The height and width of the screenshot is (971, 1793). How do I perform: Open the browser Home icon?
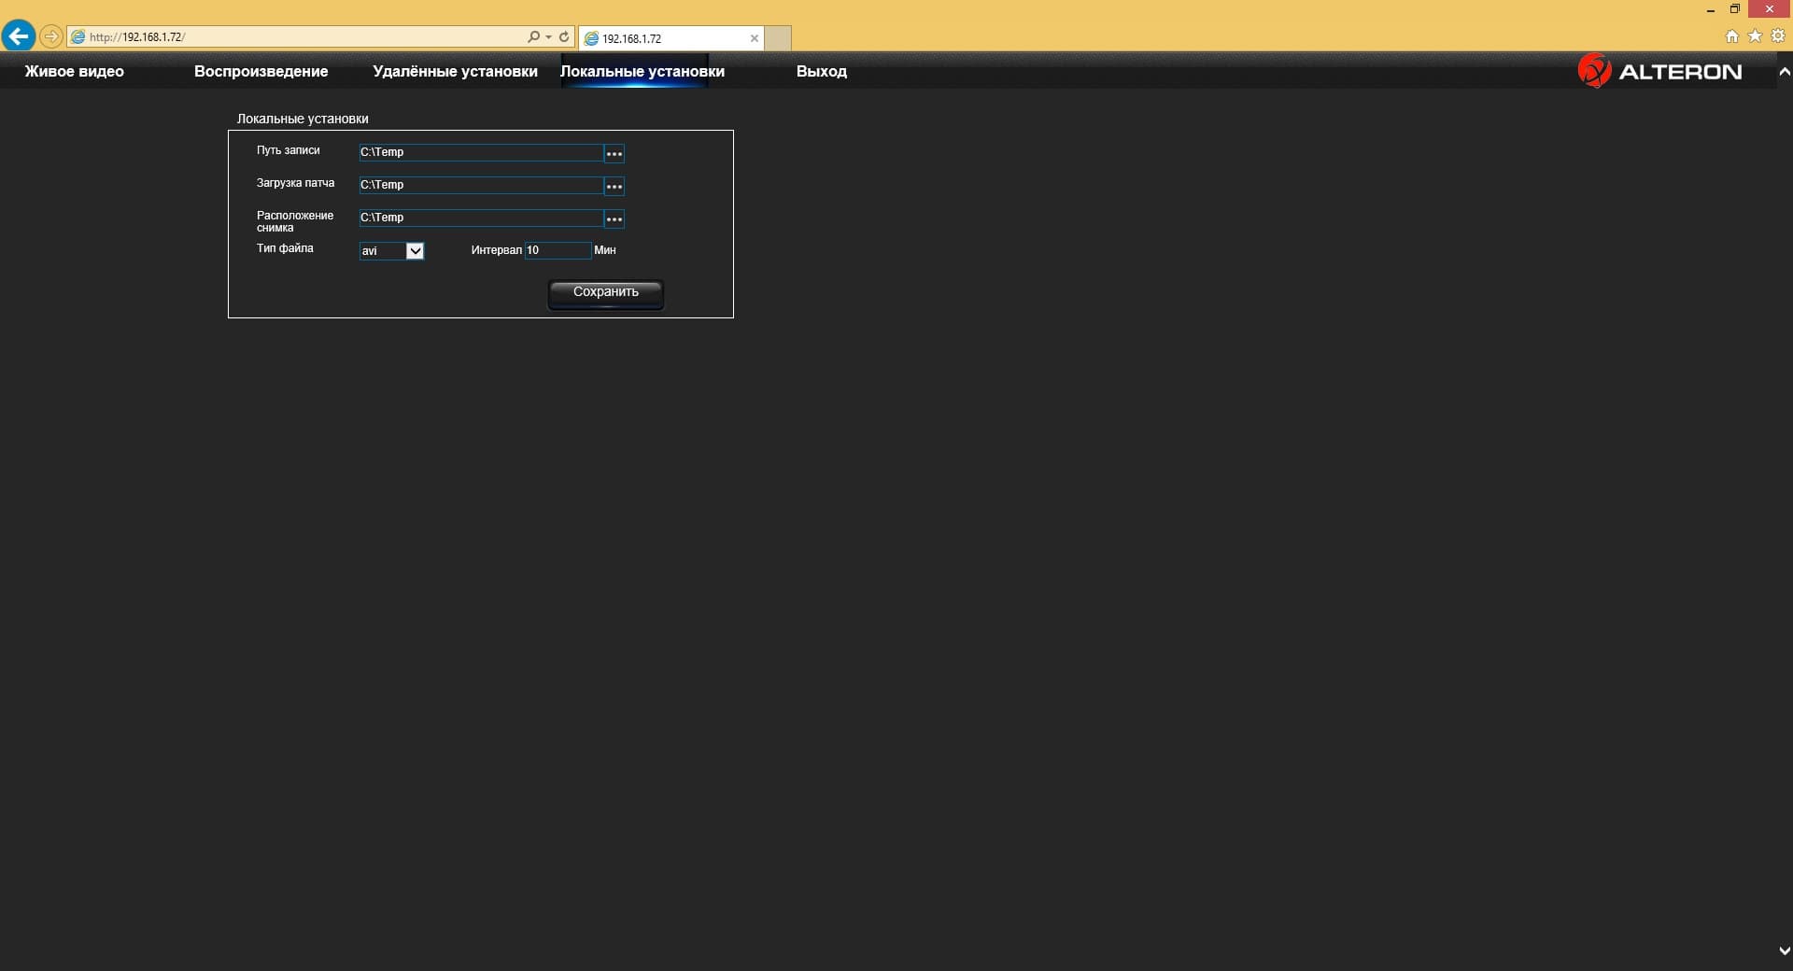pos(1732,36)
